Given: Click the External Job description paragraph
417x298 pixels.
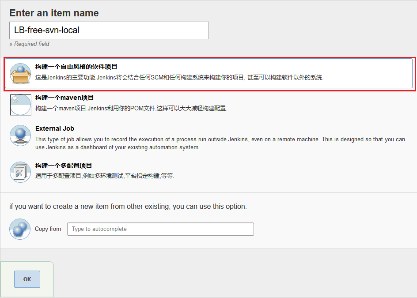Looking at the screenshot, I should coord(220,143).
